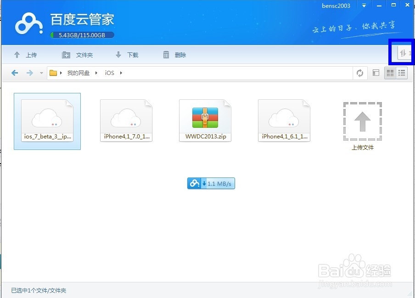Viewport: 415px width, 298px height.
Task: Create a new folder via 文件夹 icon
Action: [x=66, y=55]
